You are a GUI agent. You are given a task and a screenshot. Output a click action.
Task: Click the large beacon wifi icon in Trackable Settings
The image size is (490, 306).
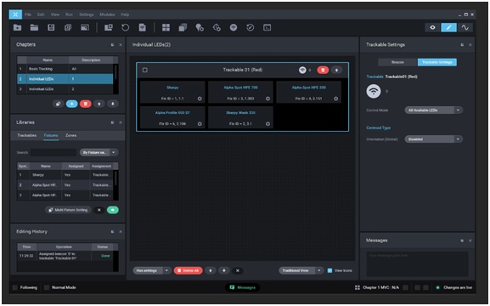pyautogui.click(x=374, y=91)
